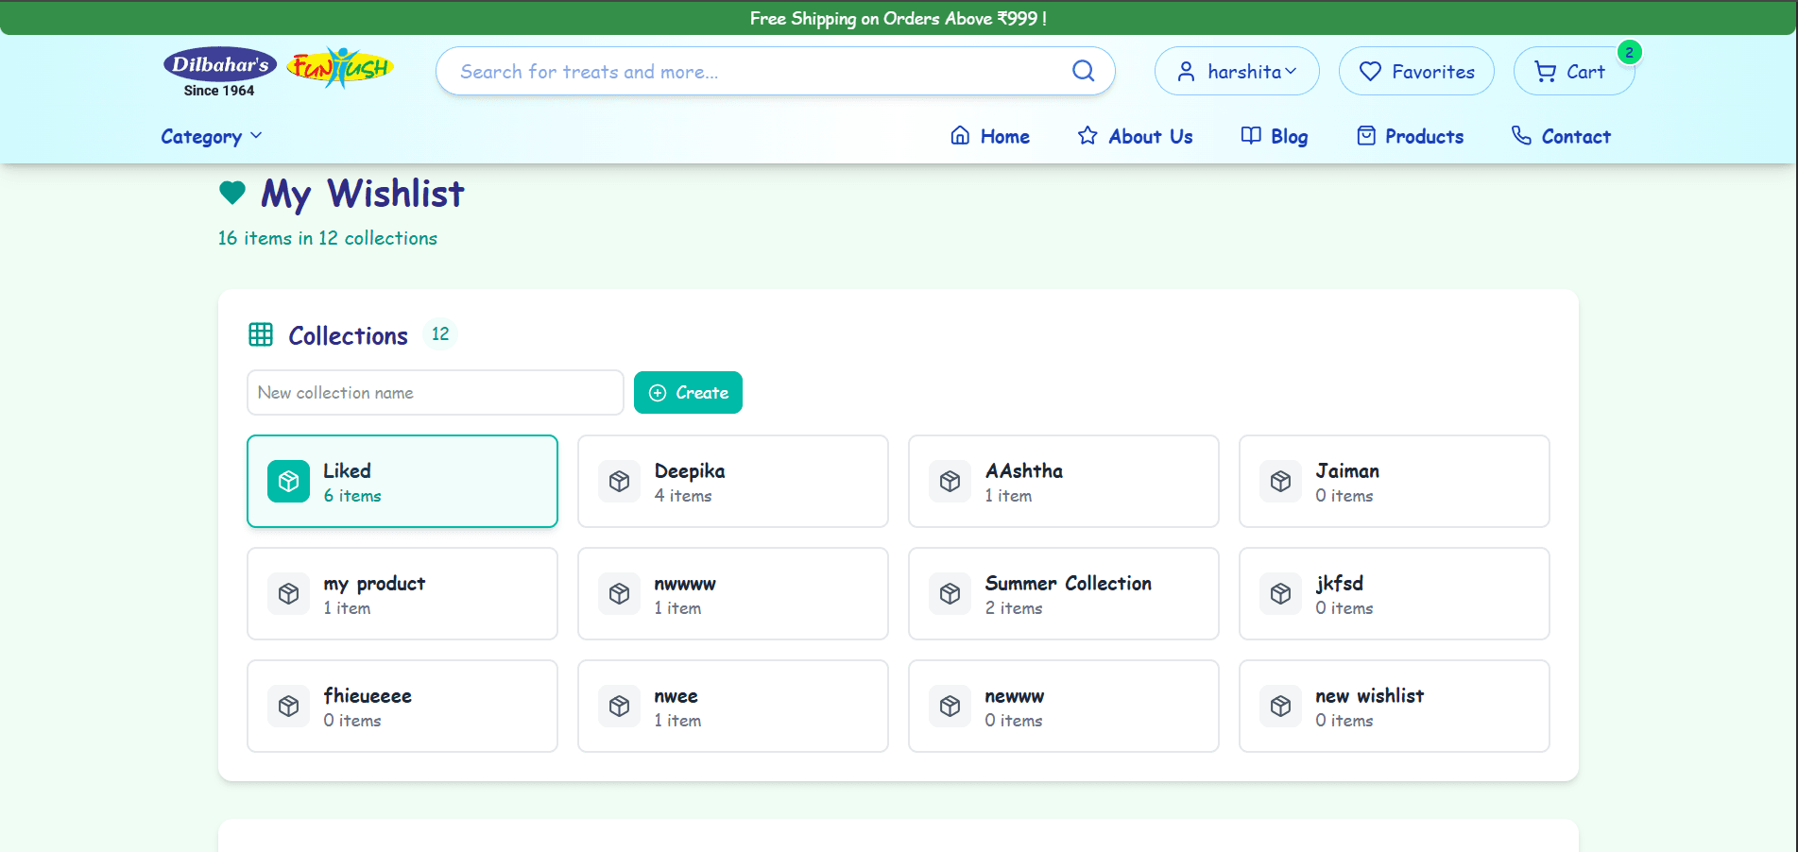Screen dimensions: 1798x852
Task: Click the search for treats field
Action: pyautogui.click(x=775, y=71)
